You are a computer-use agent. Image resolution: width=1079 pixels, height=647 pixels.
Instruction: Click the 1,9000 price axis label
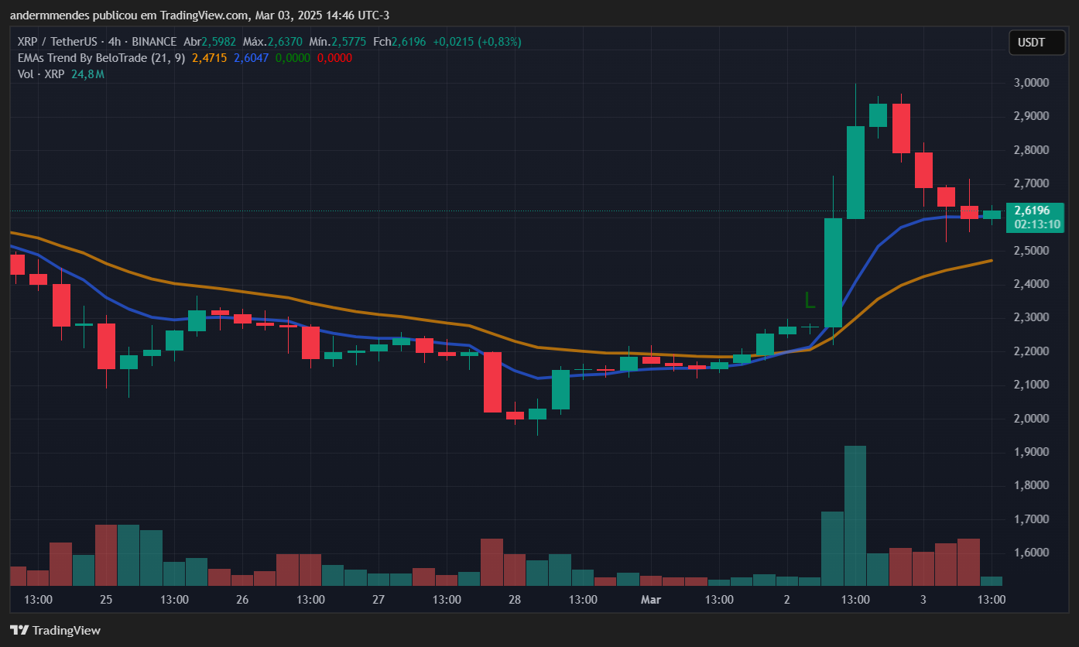point(1032,452)
